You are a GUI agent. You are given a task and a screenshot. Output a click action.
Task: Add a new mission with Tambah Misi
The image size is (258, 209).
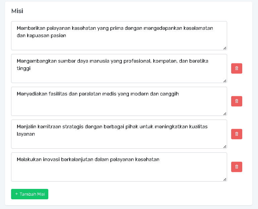(x=30, y=194)
